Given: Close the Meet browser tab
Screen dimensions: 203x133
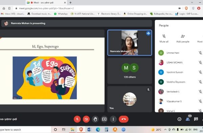Looking at the screenshot, I should pyautogui.click(x=65, y=3).
